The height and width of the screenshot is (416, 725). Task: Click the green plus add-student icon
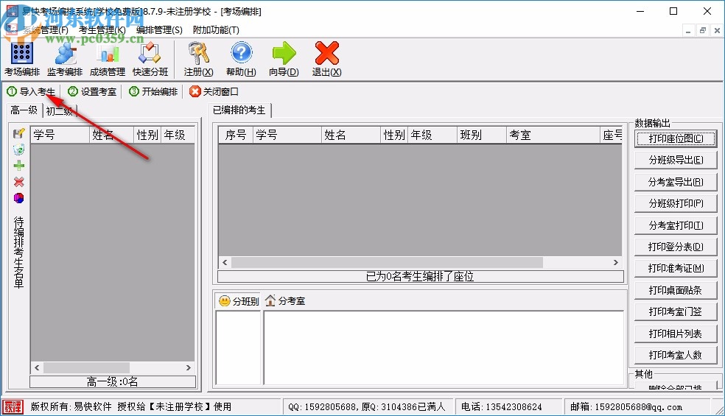(19, 166)
